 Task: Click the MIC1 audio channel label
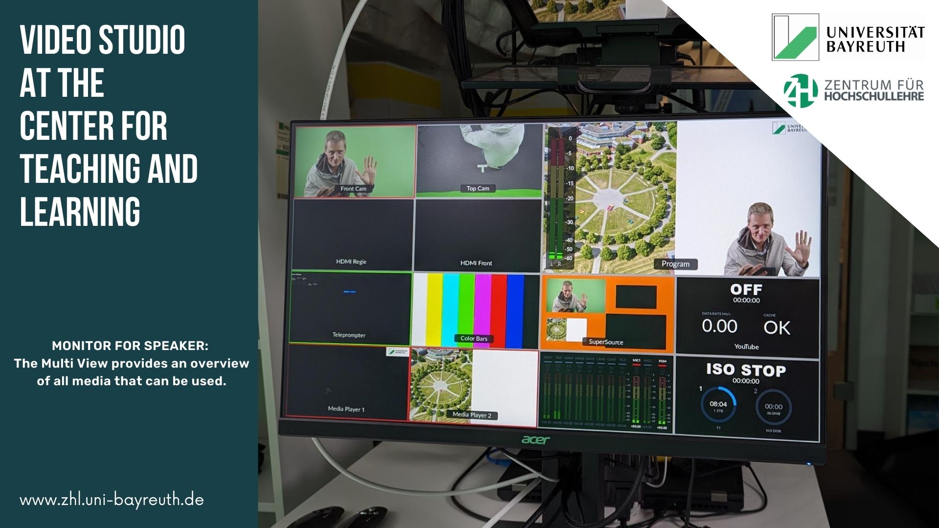[x=636, y=361]
